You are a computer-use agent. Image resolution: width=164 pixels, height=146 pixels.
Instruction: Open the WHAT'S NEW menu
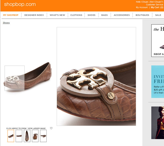click(57, 15)
